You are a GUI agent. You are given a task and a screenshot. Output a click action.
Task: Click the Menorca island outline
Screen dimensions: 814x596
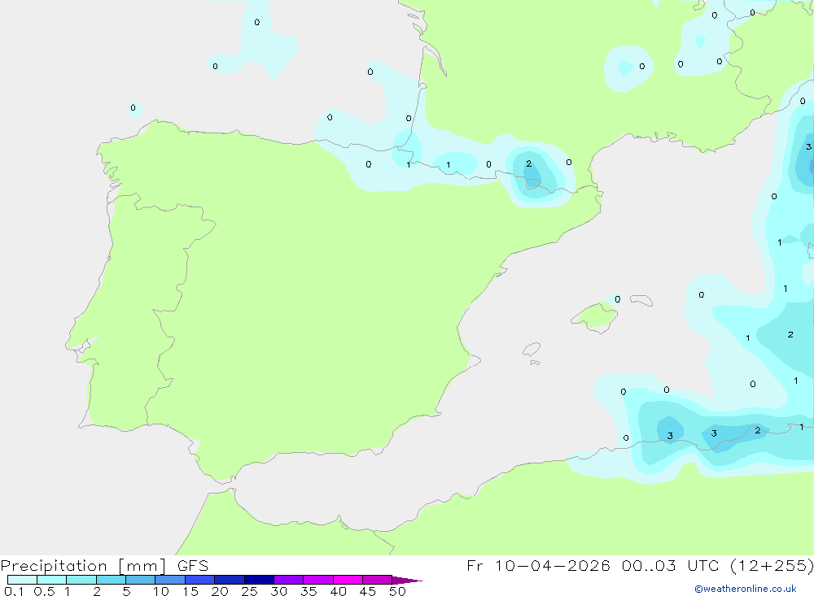[x=641, y=300]
